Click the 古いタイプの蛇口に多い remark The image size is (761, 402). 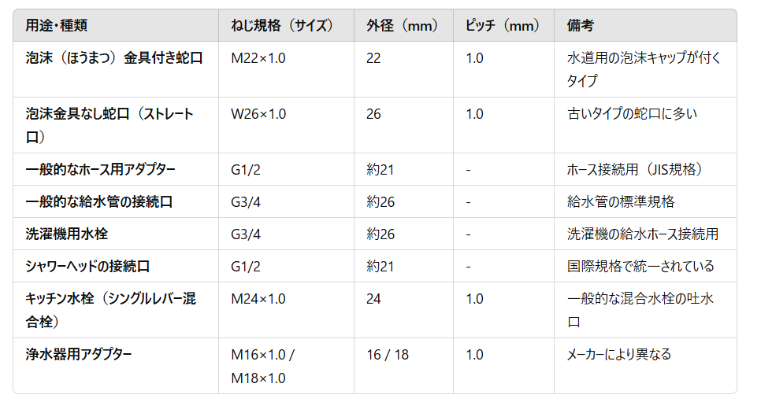pyautogui.click(x=632, y=114)
